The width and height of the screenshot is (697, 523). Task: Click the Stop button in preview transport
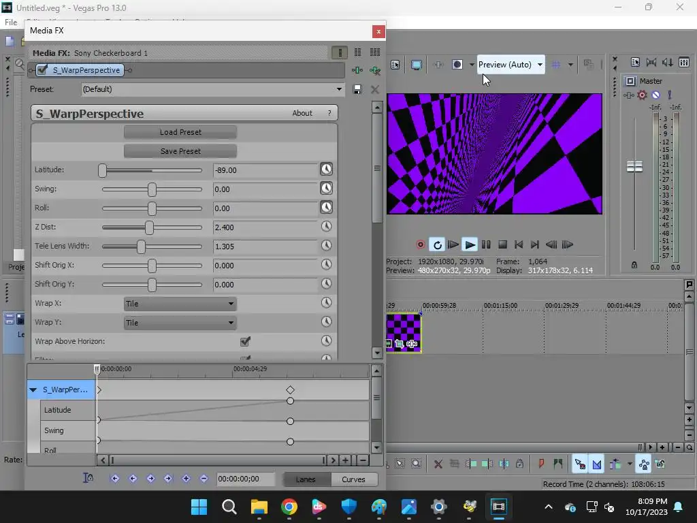pyautogui.click(x=502, y=244)
